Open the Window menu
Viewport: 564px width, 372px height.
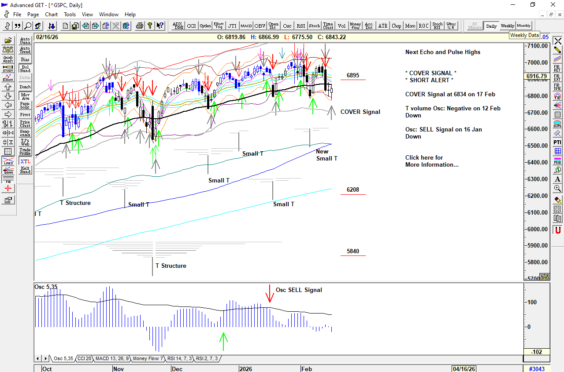click(108, 15)
